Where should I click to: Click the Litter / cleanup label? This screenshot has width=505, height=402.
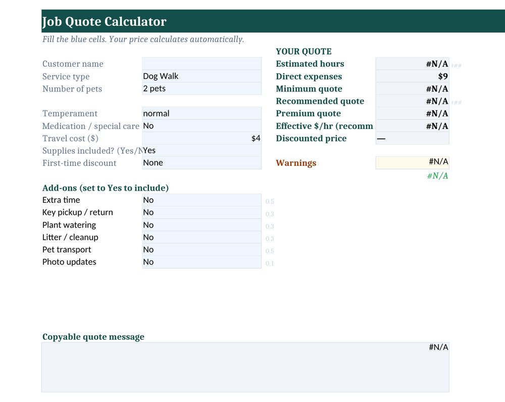point(70,237)
